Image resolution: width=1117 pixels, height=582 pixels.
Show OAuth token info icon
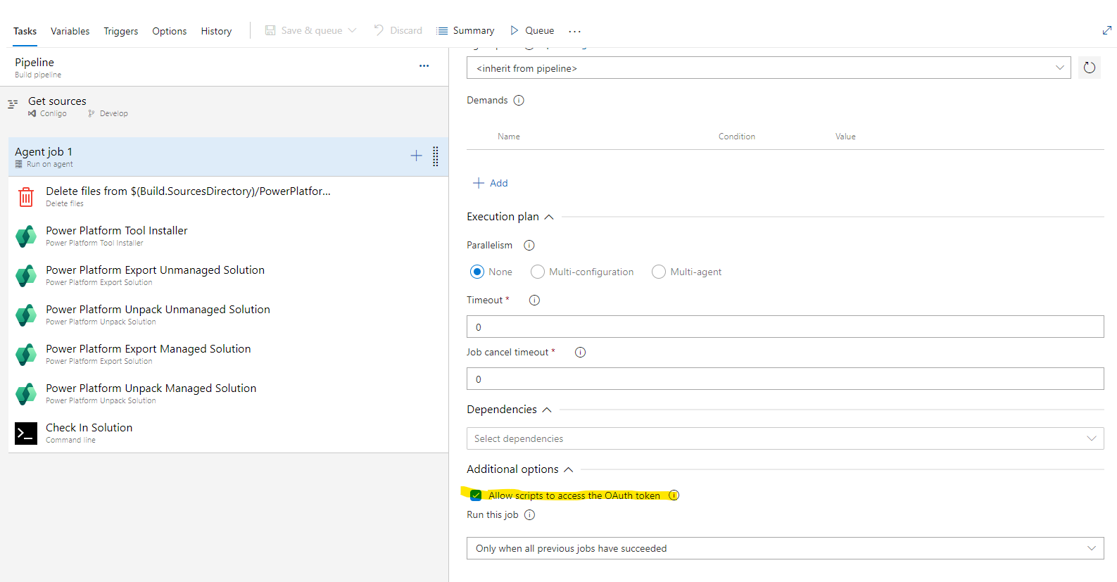point(674,495)
